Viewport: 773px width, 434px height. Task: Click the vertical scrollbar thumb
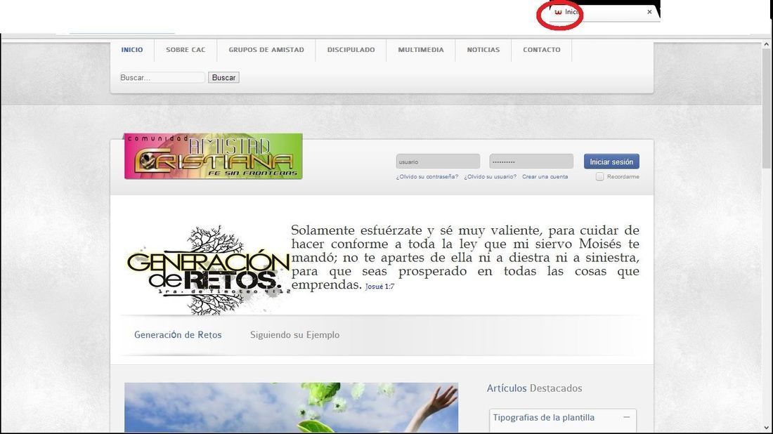pyautogui.click(x=767, y=108)
